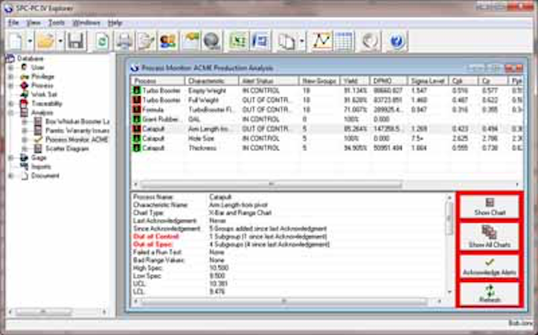Sort by the Sigma Level column header
This screenshot has width=538, height=335.
click(428, 81)
